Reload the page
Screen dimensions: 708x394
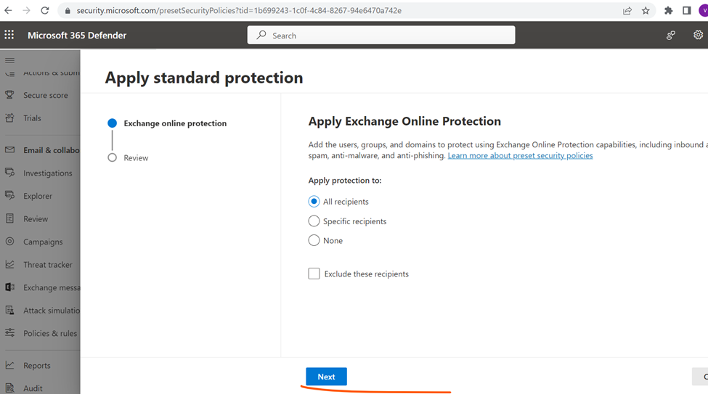coord(45,10)
